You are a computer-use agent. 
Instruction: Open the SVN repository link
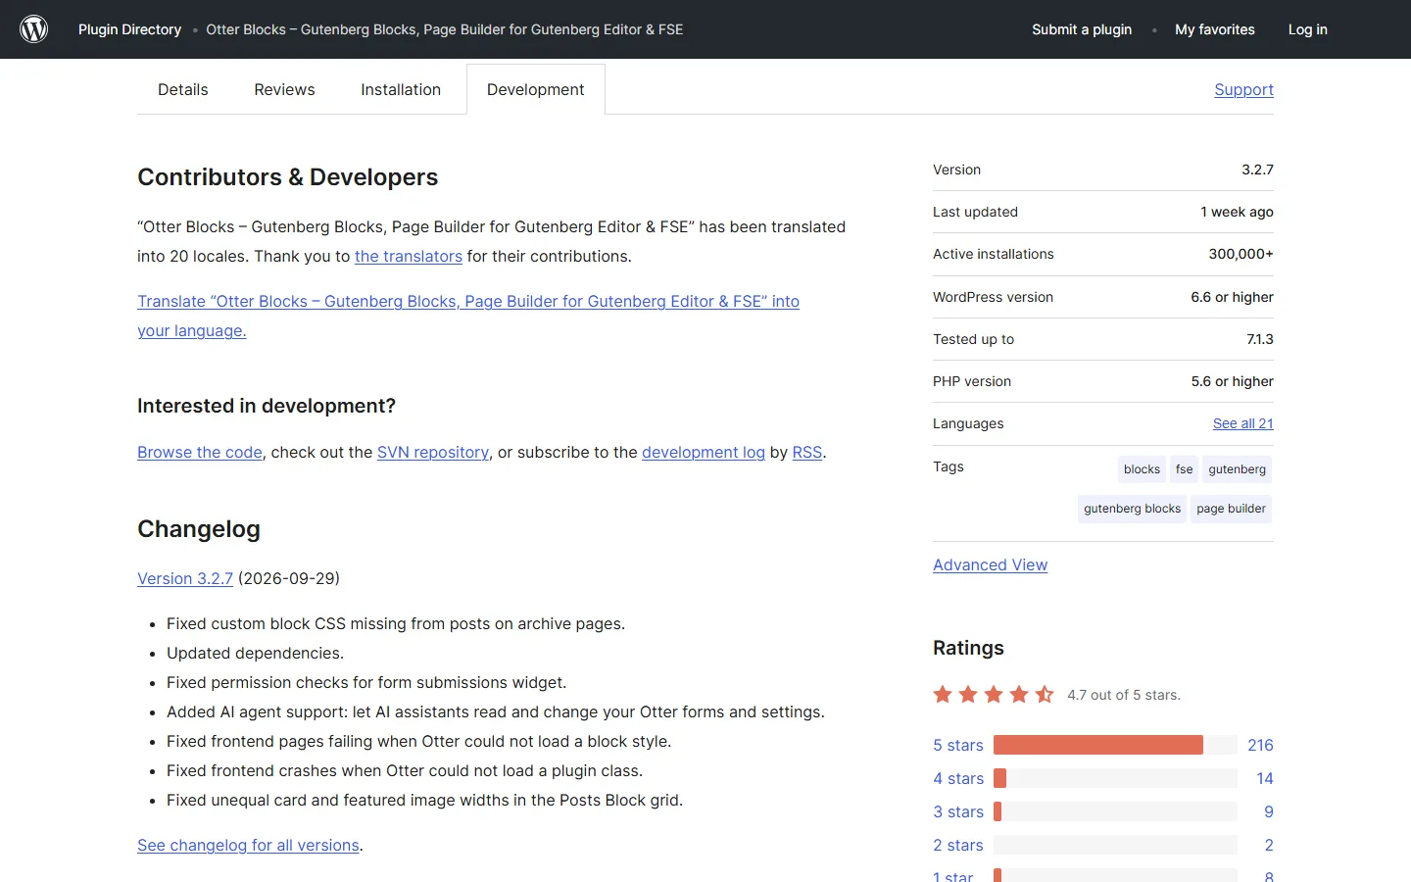pyautogui.click(x=433, y=452)
